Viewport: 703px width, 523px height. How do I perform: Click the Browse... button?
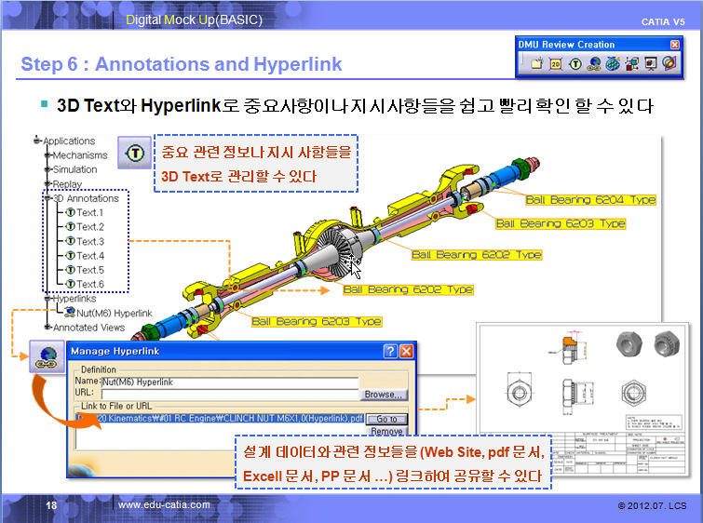[x=385, y=395]
